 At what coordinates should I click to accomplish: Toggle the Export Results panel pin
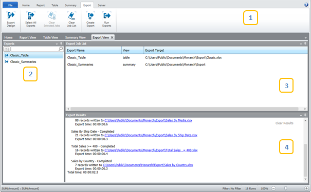[305, 115]
